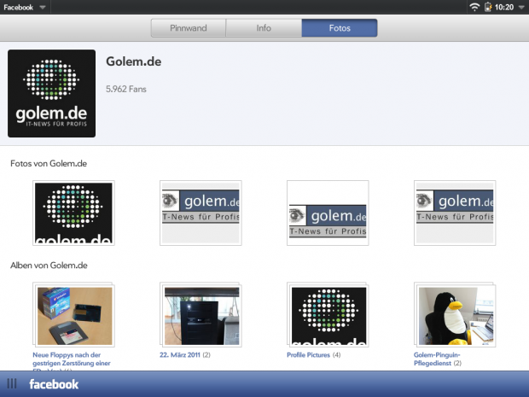The height and width of the screenshot is (397, 529).
Task: Click the Golem.de page title
Action: pyautogui.click(x=134, y=61)
